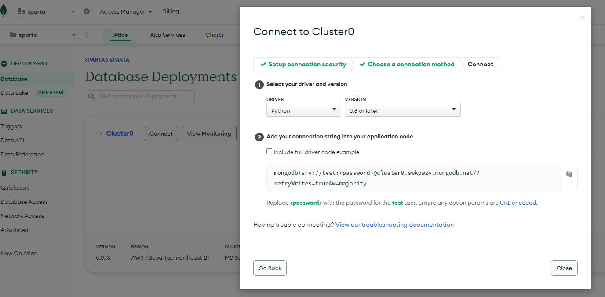Viewport: 605px width, 297px height.
Task: Open organization settings gear icon
Action: click(x=87, y=11)
